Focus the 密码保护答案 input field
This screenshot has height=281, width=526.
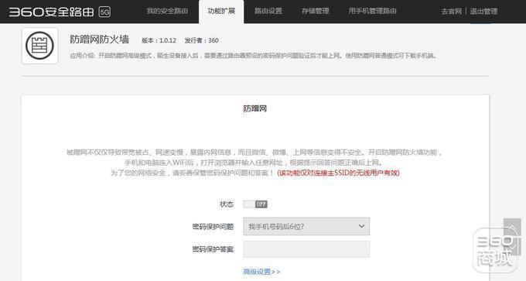[306, 249]
